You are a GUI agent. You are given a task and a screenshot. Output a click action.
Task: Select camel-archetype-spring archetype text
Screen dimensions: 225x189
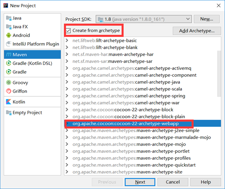(x=129, y=96)
